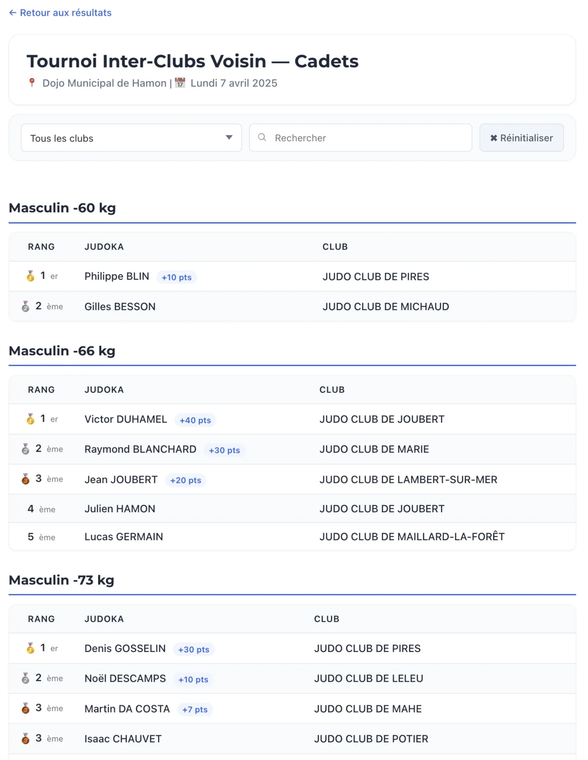Click the Réinitialiser button
This screenshot has width=588, height=760.
pyautogui.click(x=521, y=138)
